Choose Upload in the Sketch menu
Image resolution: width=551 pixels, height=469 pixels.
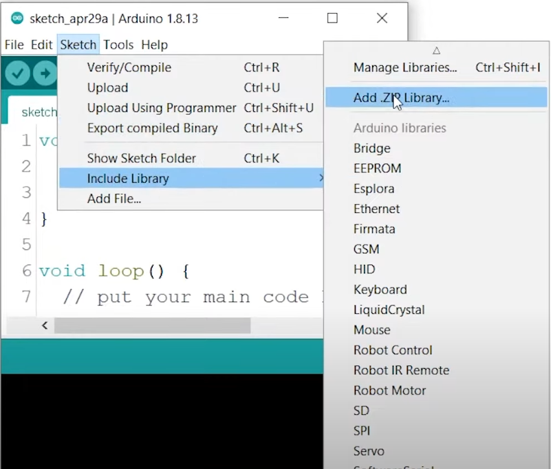tap(191, 88)
